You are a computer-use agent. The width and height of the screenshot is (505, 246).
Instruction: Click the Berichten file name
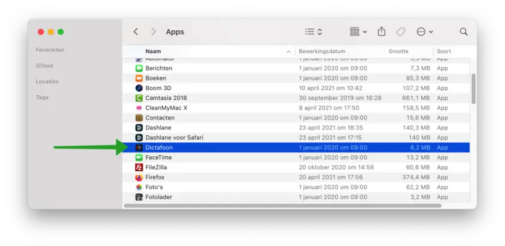pyautogui.click(x=159, y=68)
